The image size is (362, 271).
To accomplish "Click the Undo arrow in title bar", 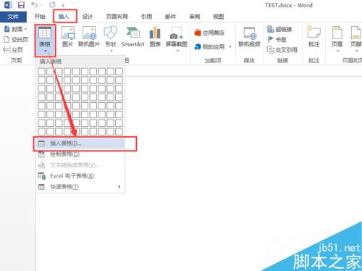I will tap(35, 4).
